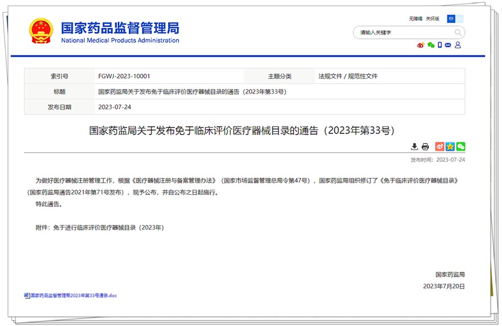Screen dimensions: 502x326
Task: Open the 关怀版 link
Action: coord(432,19)
